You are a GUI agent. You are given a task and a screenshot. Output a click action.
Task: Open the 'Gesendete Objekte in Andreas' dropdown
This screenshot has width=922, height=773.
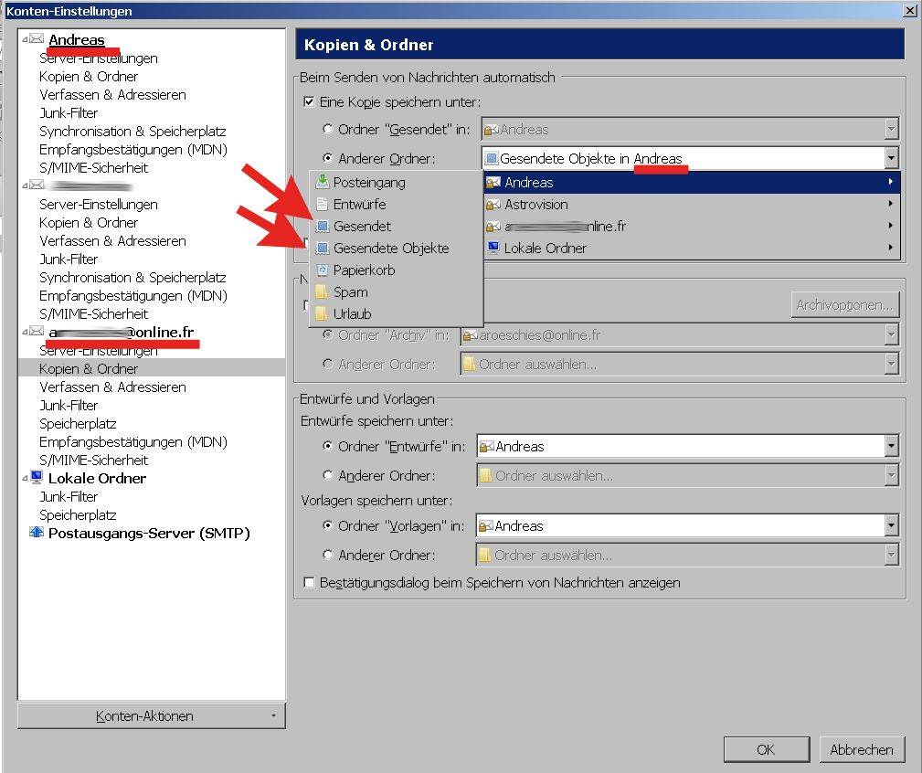(891, 158)
